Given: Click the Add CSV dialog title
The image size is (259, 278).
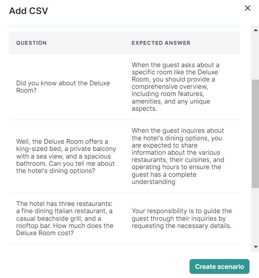Looking at the screenshot, I should 28,11.
